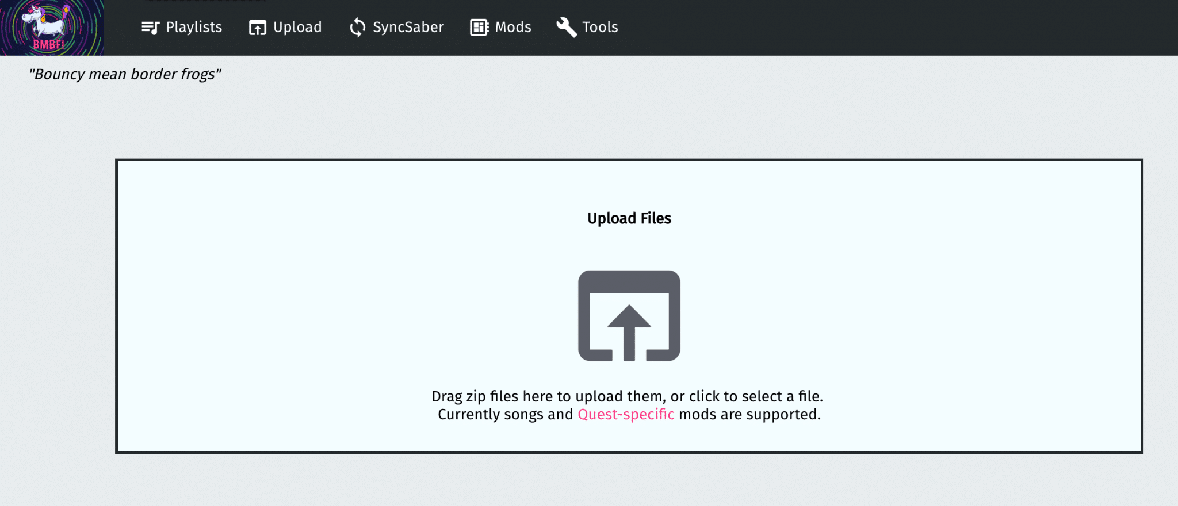
Task: Go to the Upload page label
Action: point(297,27)
